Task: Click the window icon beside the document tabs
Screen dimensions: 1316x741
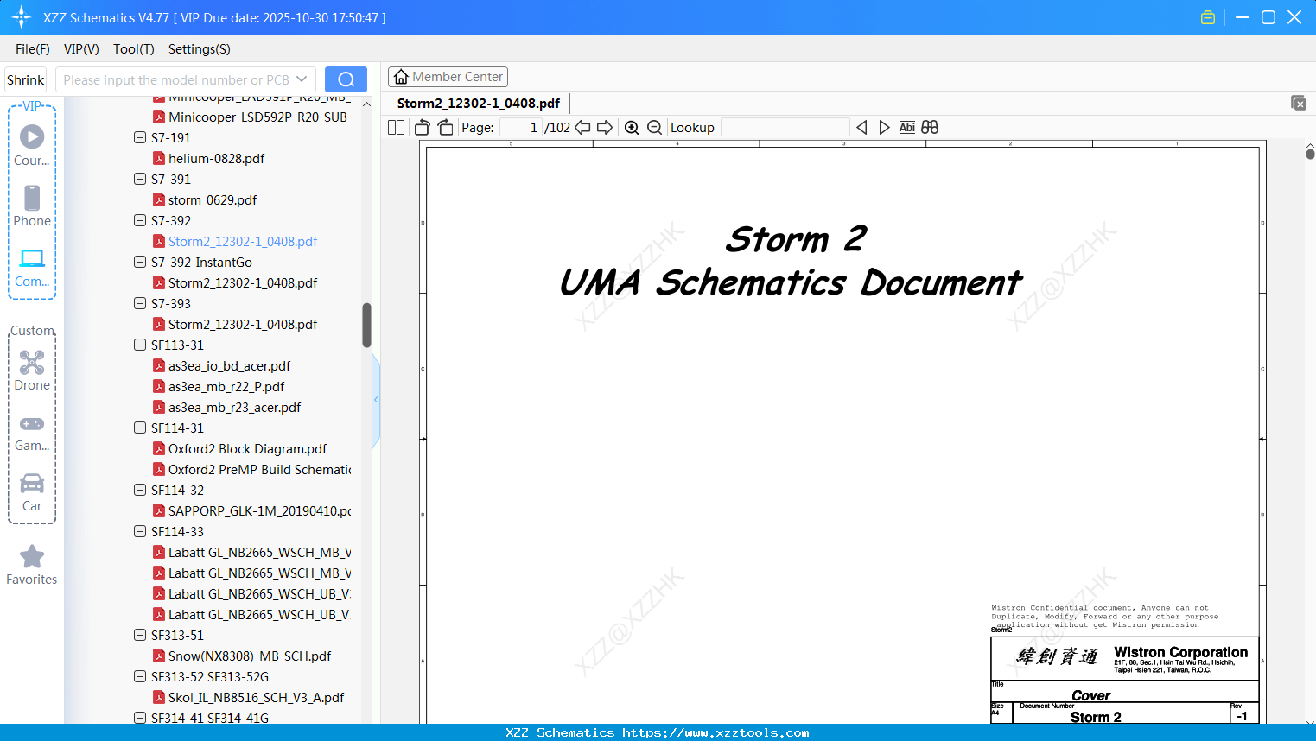Action: pos(1298,103)
